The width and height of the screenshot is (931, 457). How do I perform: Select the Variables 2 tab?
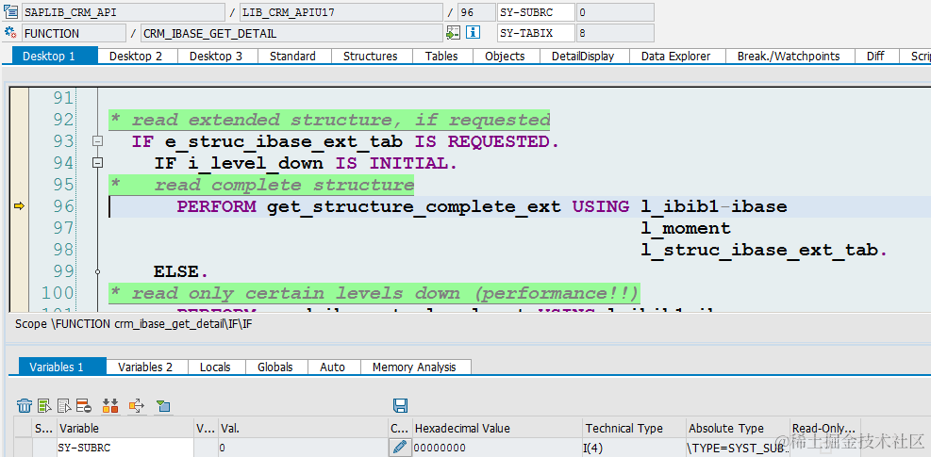coord(145,367)
